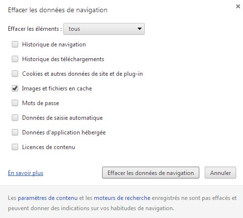Viewport: 243px width, 218px height.
Task: Toggle "Données de saisie automatique" checkbox
Action: 15,118
